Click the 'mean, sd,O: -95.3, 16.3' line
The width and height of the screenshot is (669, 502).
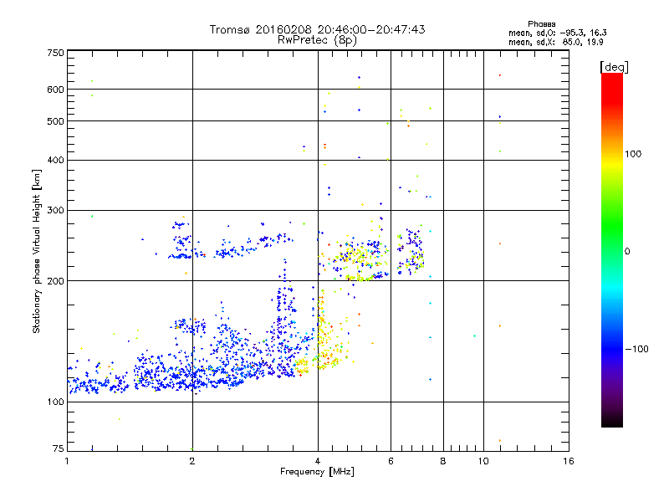click(557, 33)
